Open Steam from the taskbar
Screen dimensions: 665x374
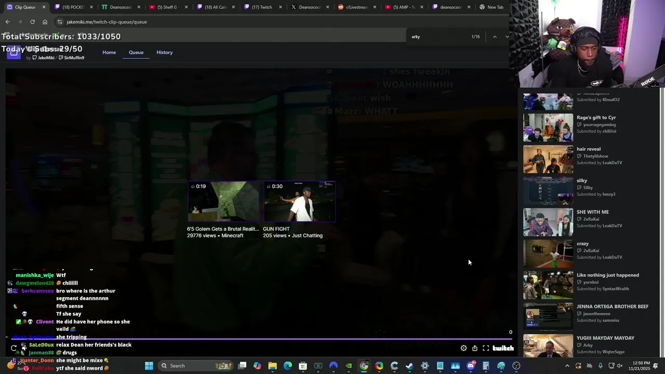[x=409, y=366]
